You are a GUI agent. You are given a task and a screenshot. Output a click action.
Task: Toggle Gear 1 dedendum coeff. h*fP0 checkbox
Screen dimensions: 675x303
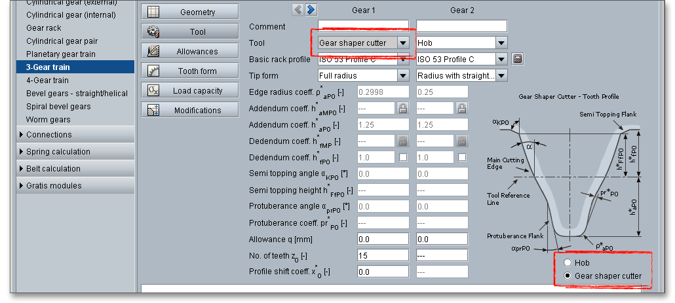click(403, 157)
